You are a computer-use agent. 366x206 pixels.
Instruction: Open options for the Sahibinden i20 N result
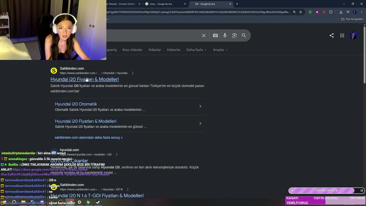pos(128,189)
